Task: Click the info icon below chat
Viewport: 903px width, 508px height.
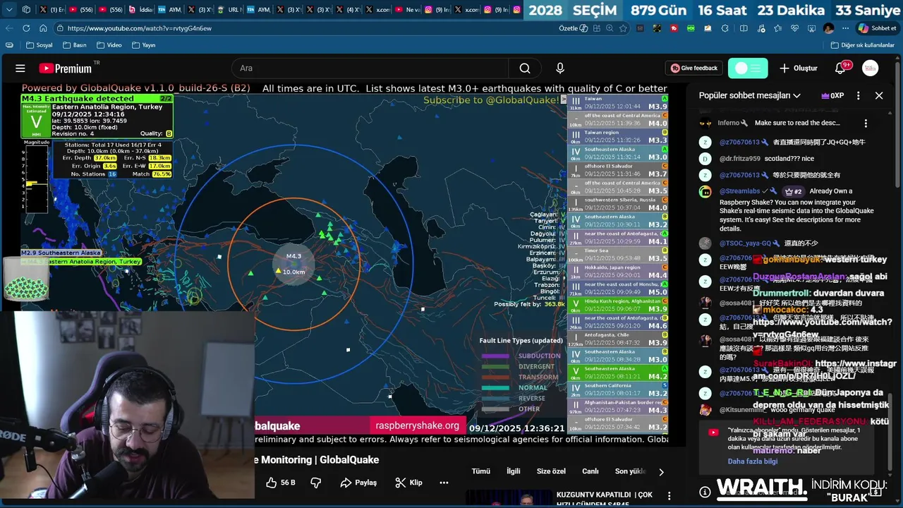Action: coord(705,492)
